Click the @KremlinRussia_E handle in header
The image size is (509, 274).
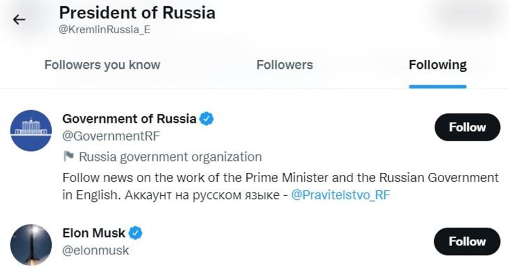pos(105,31)
